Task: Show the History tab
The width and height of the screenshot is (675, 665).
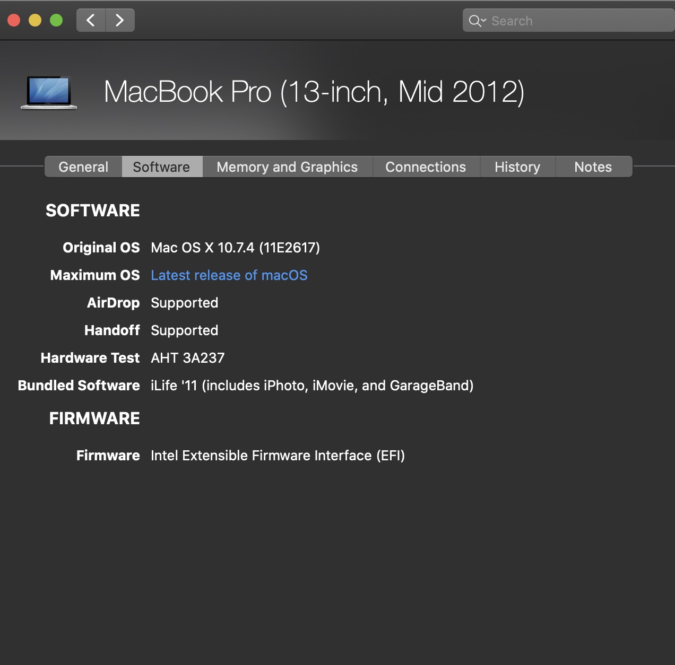Action: click(x=517, y=167)
